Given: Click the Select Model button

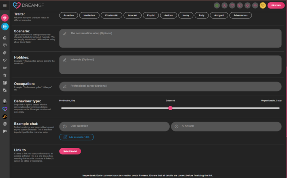Looking at the screenshot, I should [x=70, y=151].
